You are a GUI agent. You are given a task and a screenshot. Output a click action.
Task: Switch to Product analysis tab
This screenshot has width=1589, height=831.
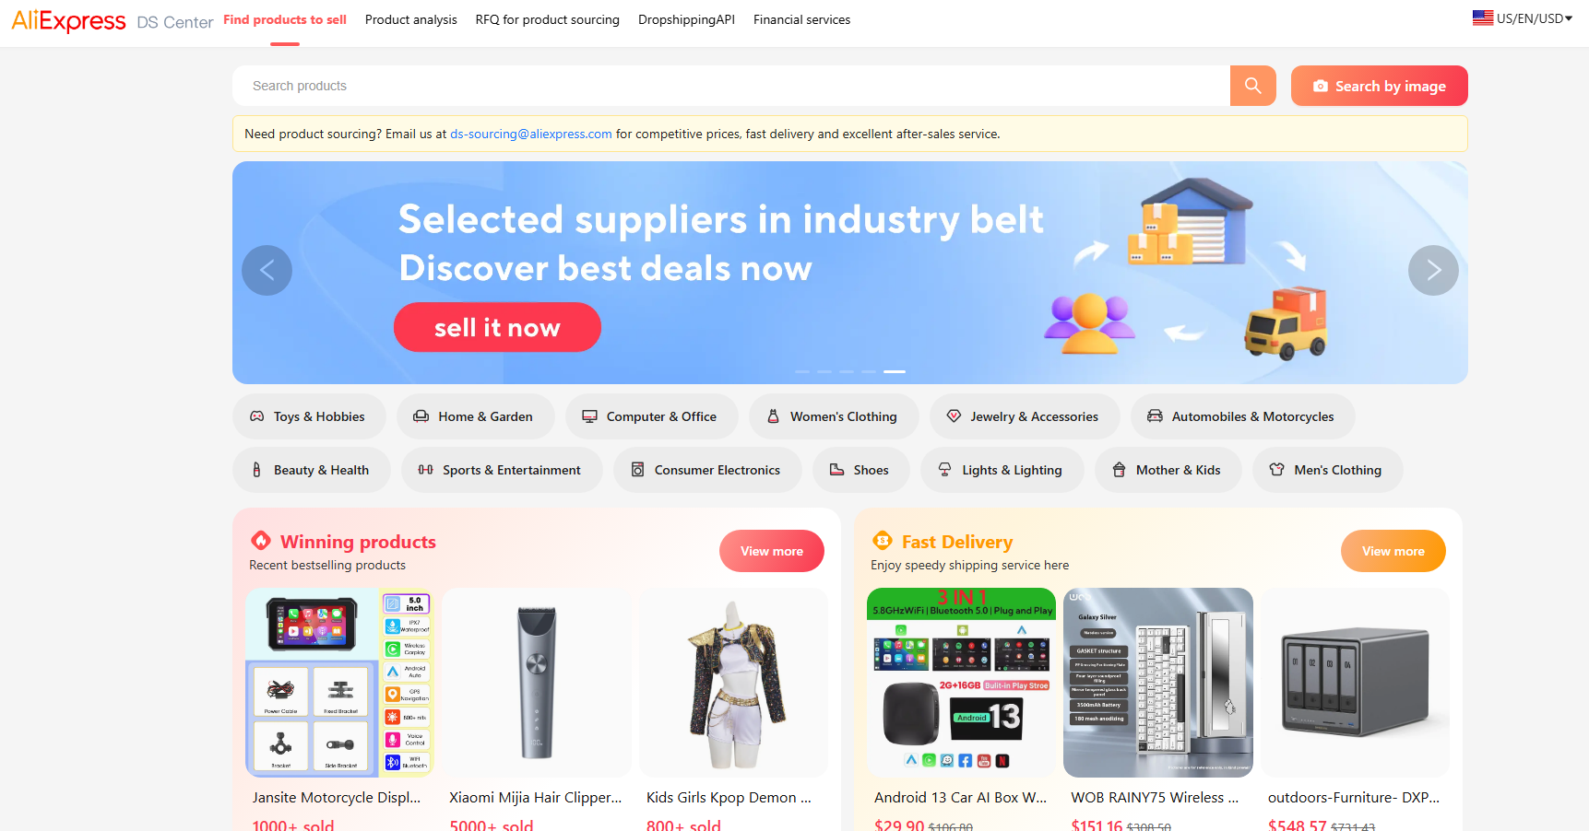pyautogui.click(x=410, y=19)
